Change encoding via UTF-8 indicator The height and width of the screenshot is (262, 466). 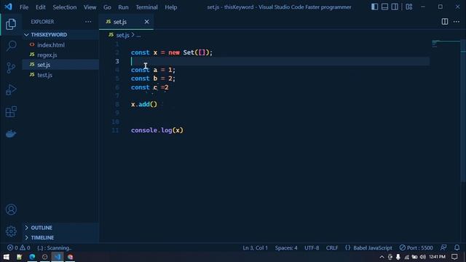coord(312,247)
